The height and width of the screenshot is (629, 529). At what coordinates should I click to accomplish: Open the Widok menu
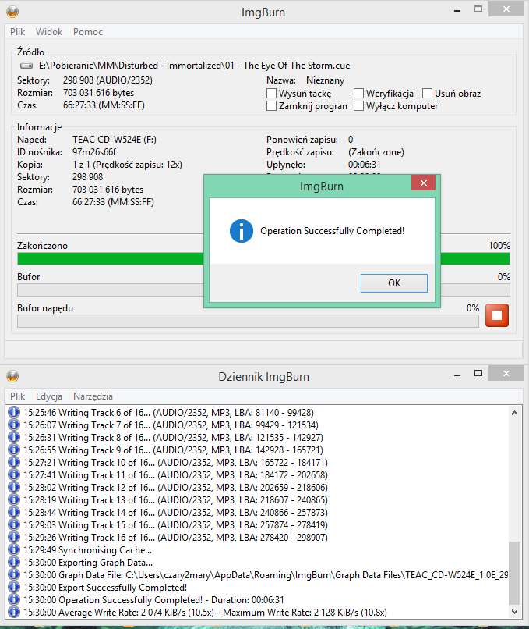[49, 32]
